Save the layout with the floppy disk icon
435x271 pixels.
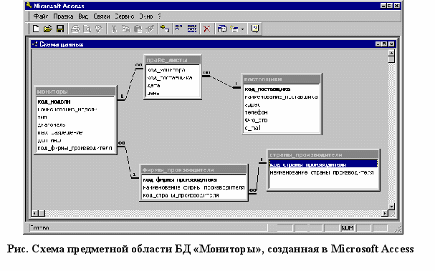pos(60,29)
